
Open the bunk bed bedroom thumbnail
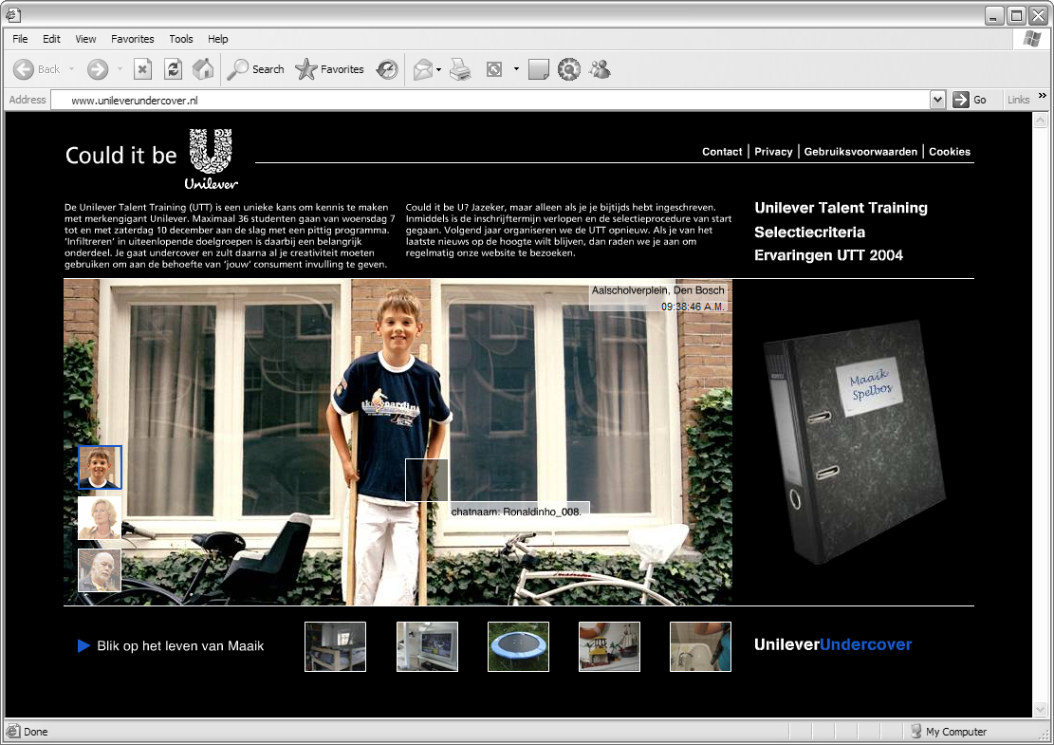point(336,647)
